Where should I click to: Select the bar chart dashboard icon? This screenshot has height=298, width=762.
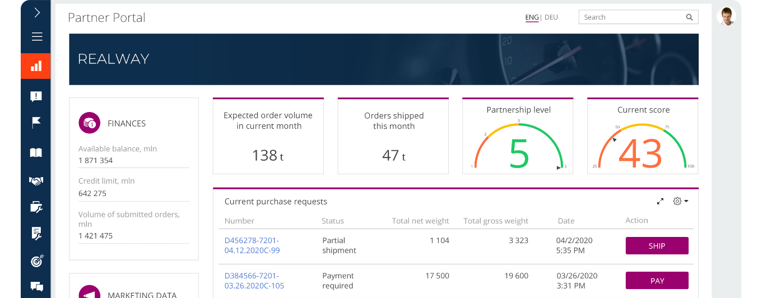coord(36,66)
